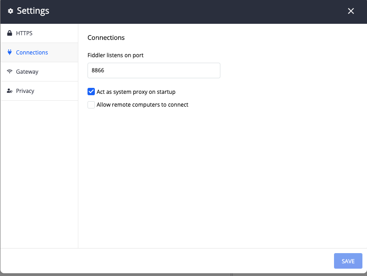Click the gear icon in Settings header
This screenshot has height=276, width=367.
pos(11,11)
